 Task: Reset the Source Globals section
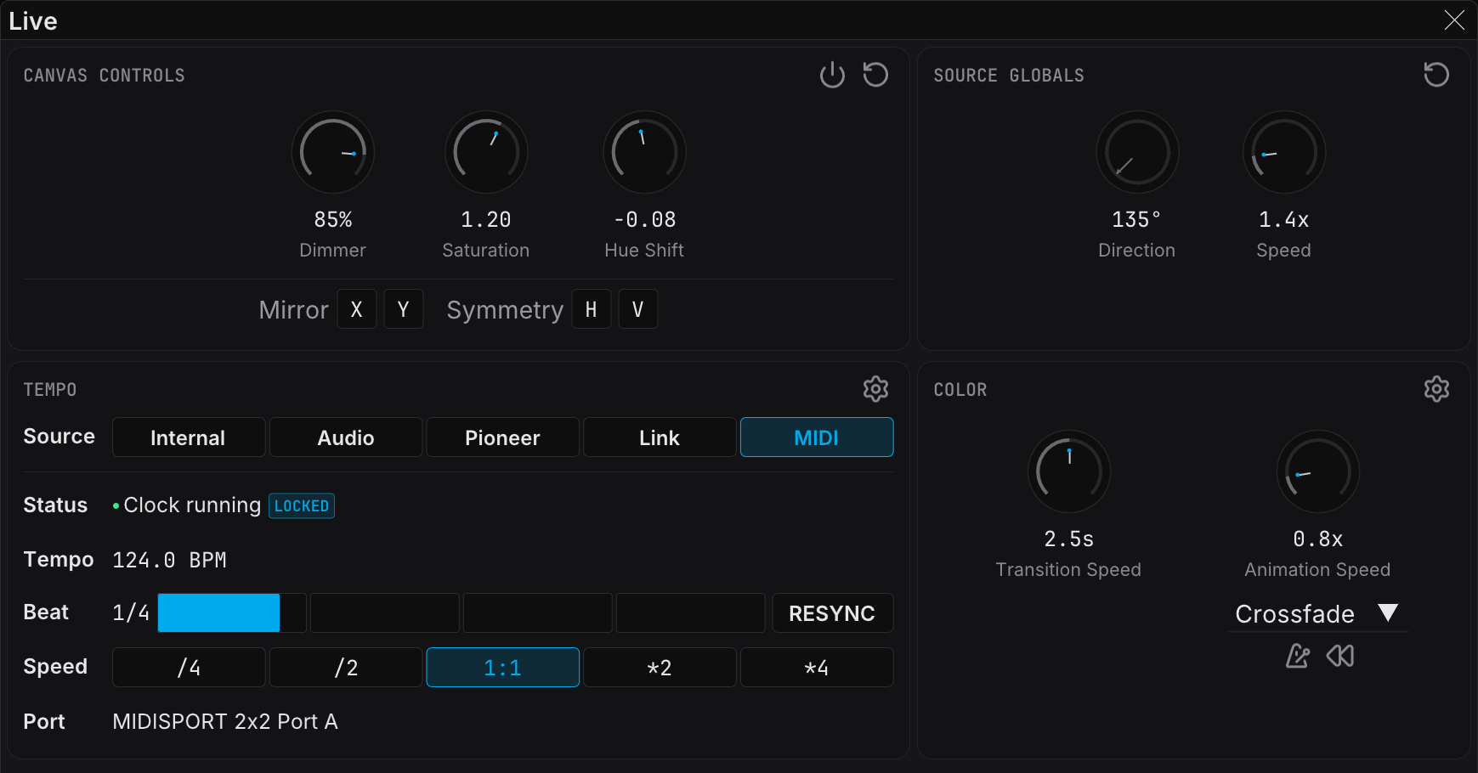(x=1436, y=75)
